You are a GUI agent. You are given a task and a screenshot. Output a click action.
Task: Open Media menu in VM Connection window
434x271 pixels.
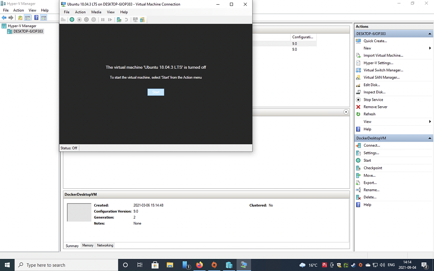click(x=96, y=12)
